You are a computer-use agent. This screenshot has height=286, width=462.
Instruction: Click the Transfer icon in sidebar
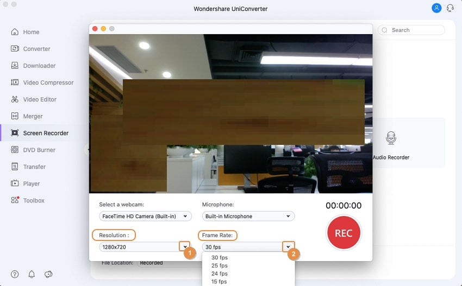(x=15, y=167)
